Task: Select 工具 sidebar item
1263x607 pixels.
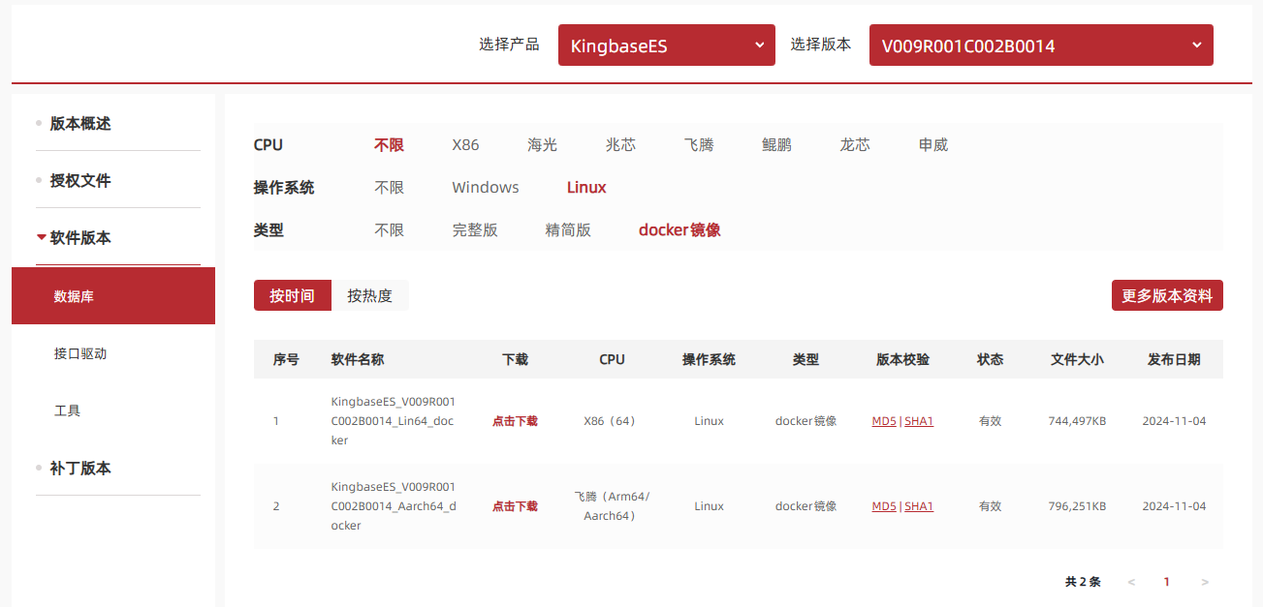Action: point(68,410)
